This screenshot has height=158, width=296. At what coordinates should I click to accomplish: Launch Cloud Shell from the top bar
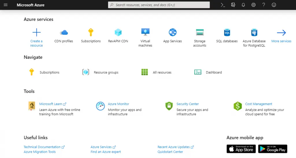[223, 5]
